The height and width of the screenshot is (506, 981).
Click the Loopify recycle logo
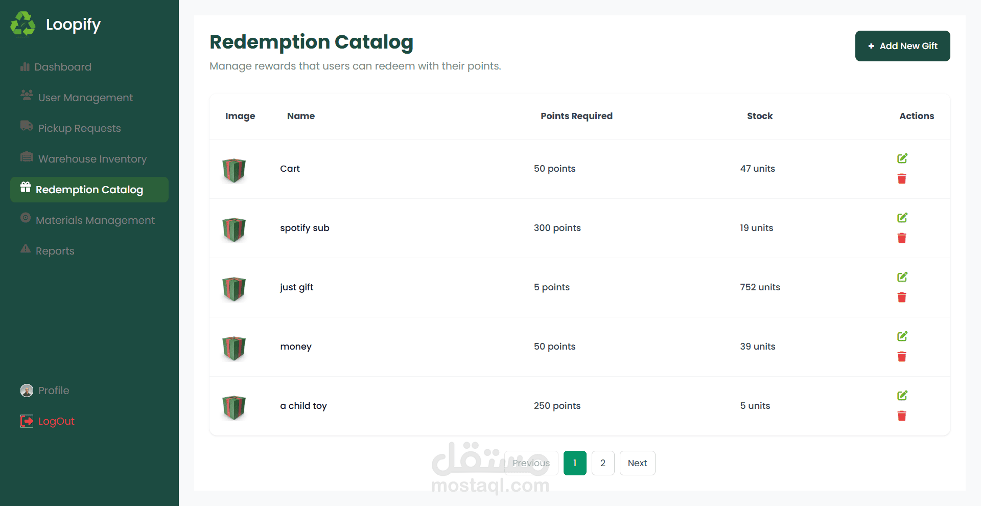pos(23,24)
